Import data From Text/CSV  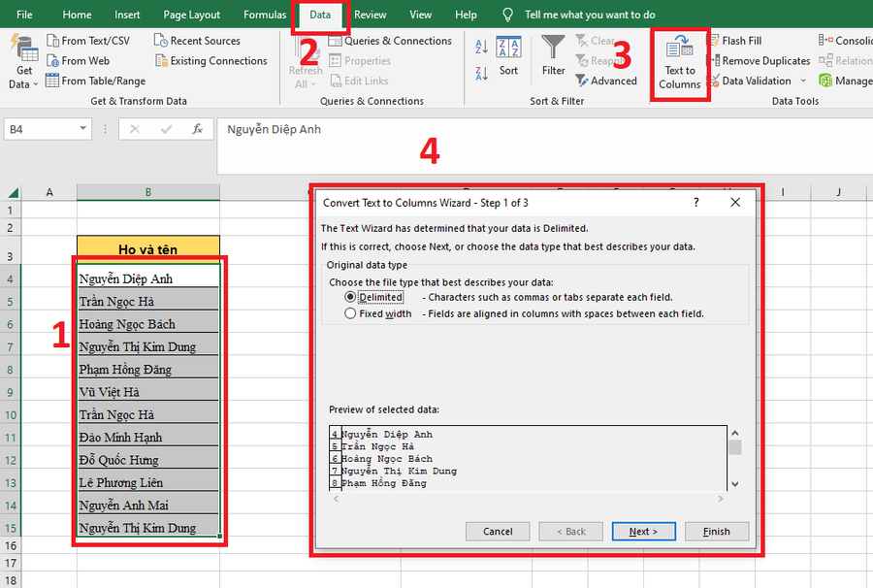(x=88, y=41)
